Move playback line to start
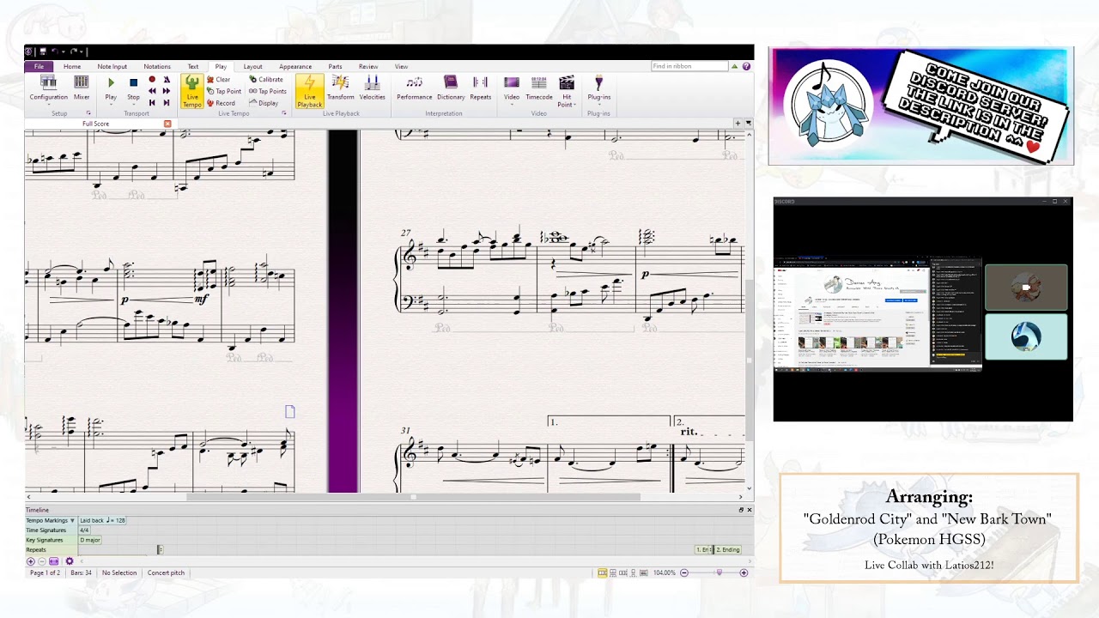Screen dimensions: 1099x618 152,102
